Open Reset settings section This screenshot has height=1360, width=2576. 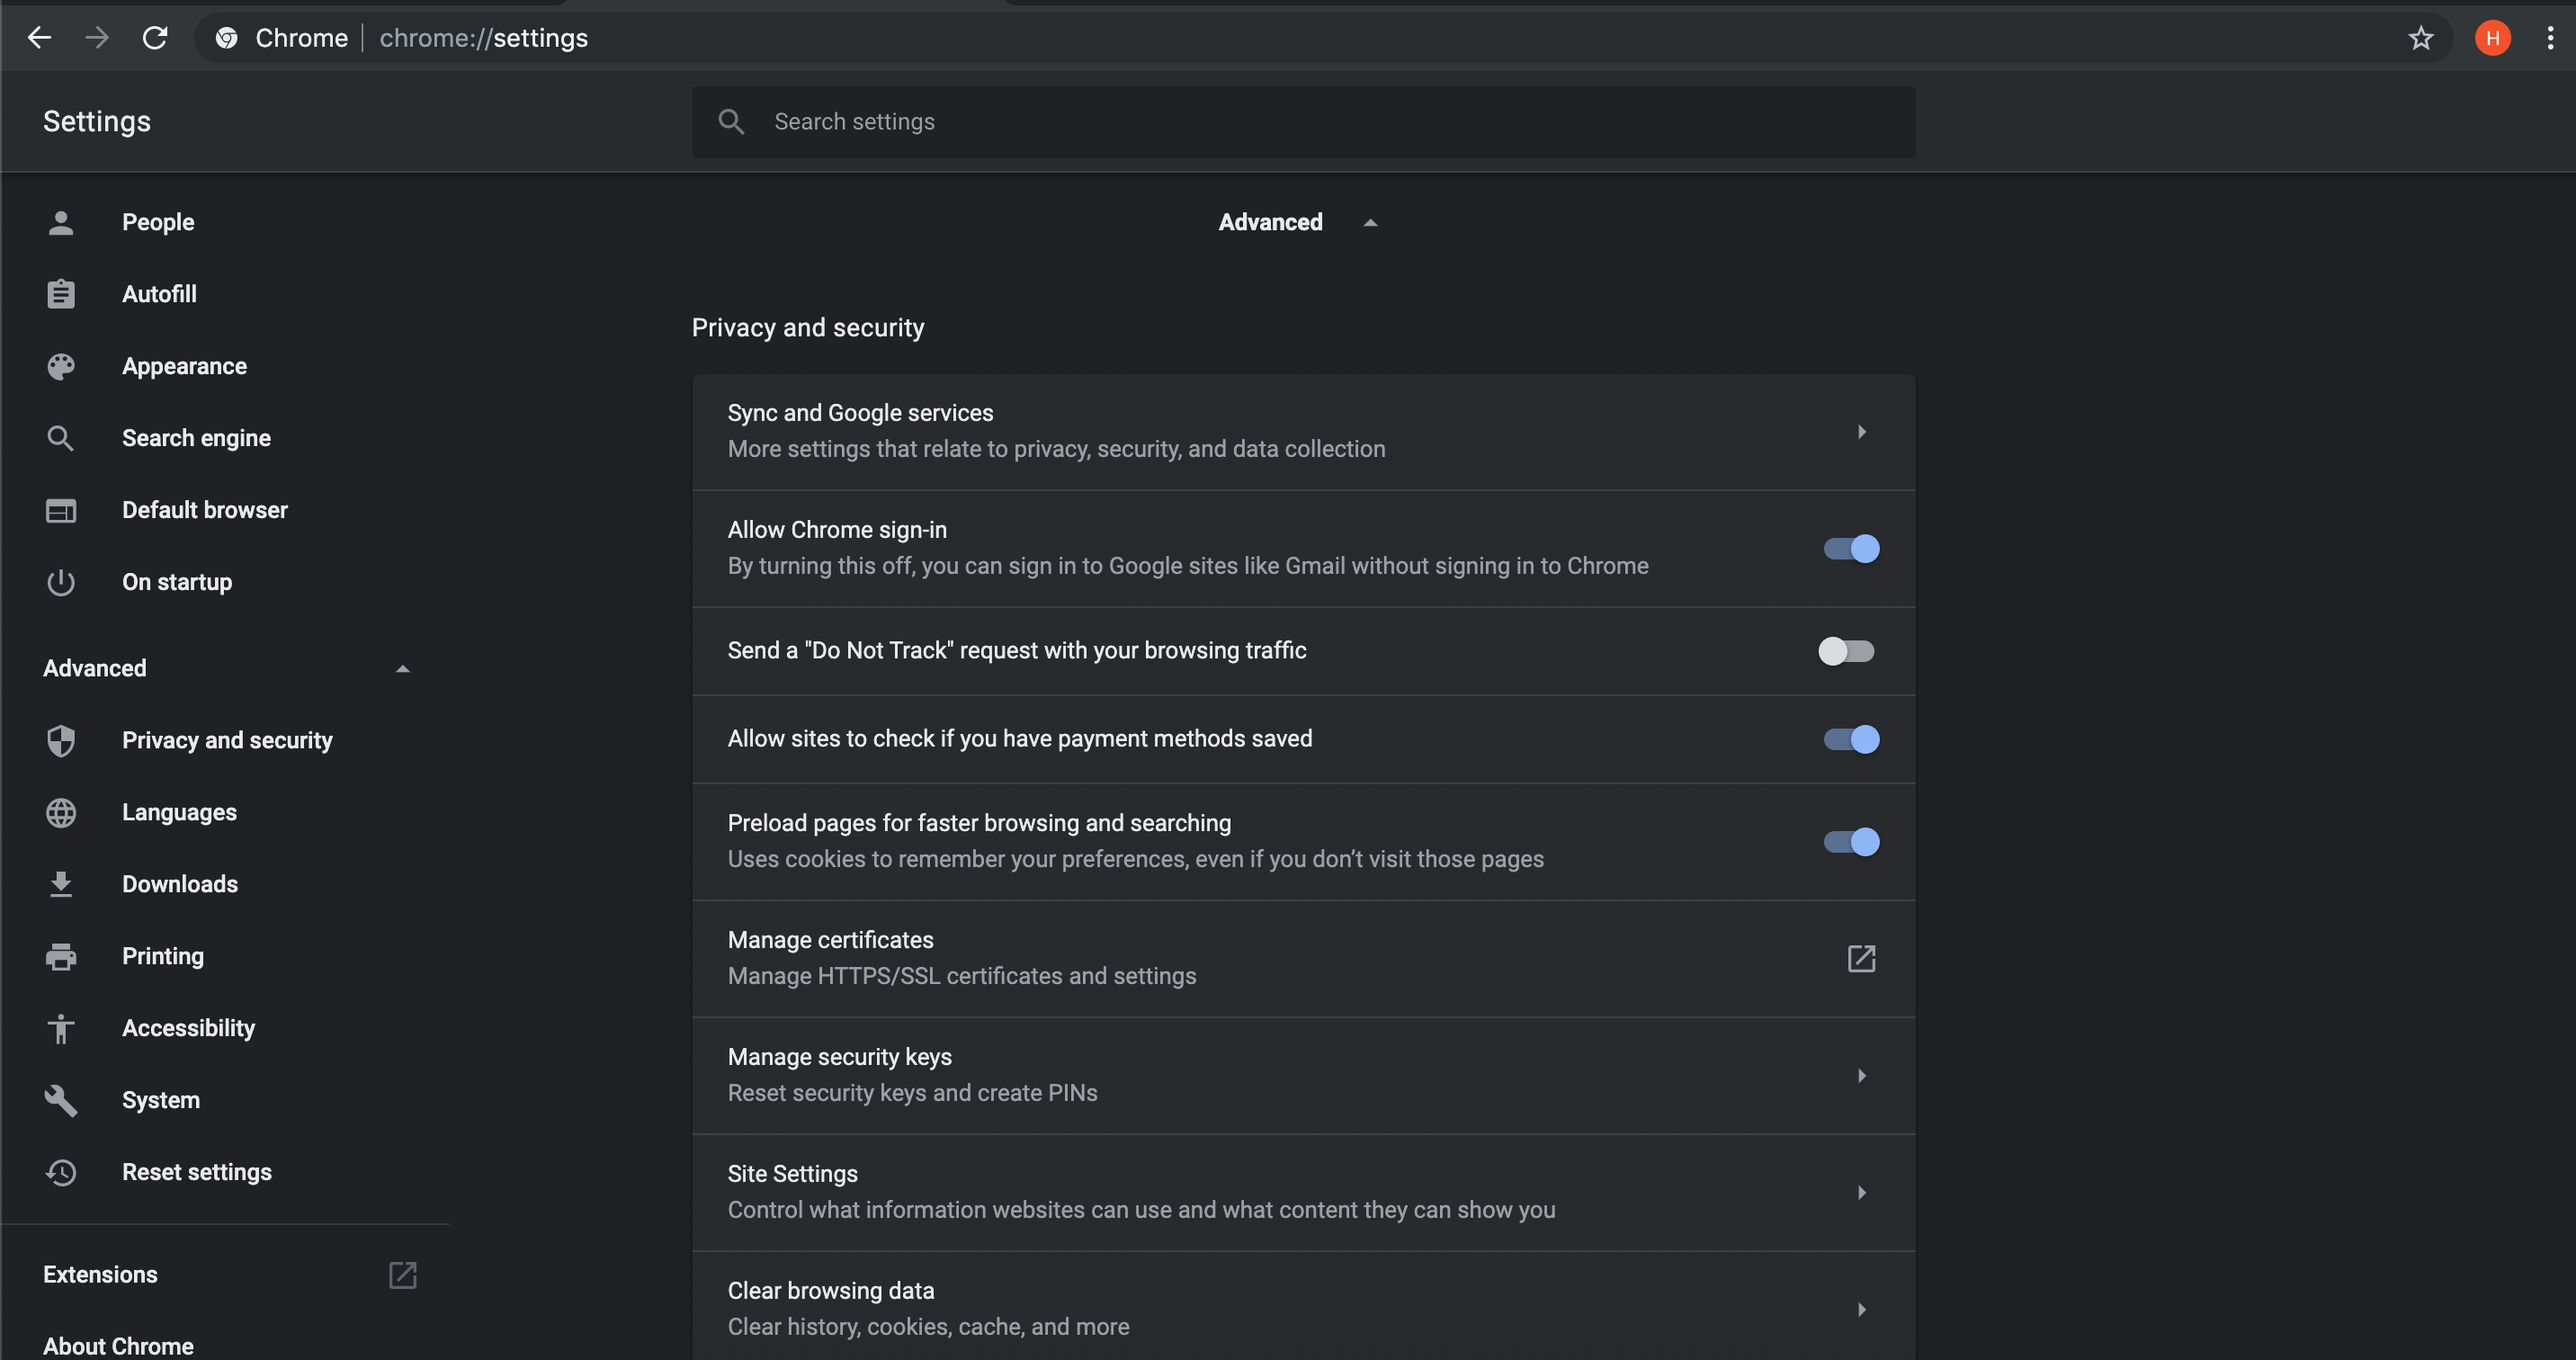pos(197,1172)
